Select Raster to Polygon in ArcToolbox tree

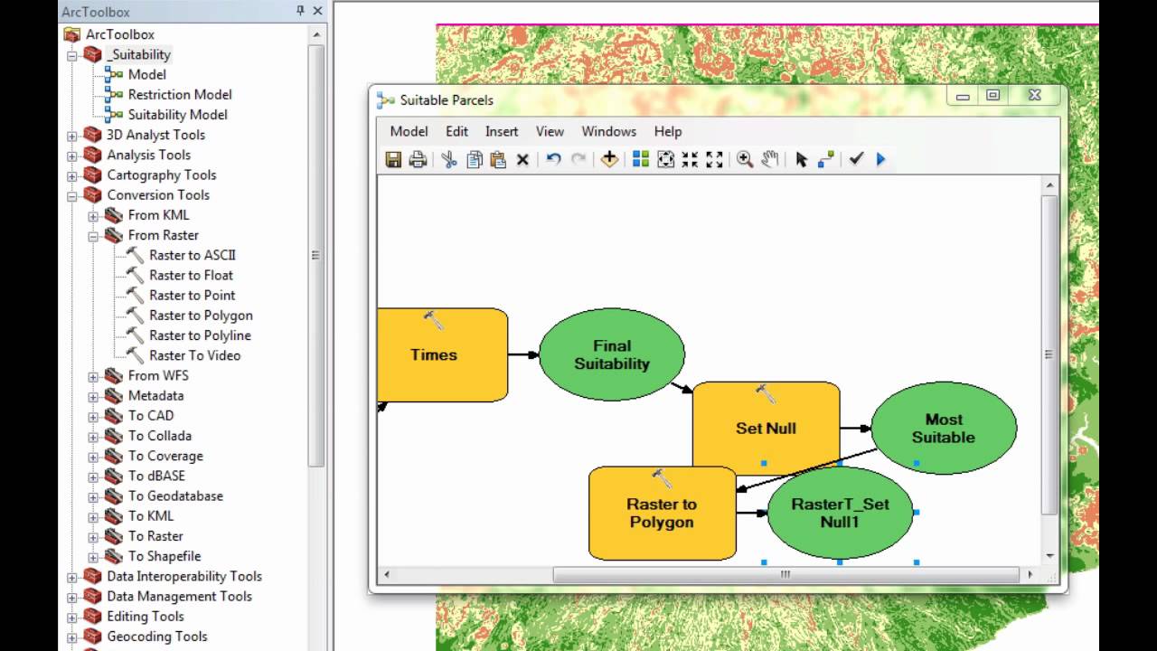(x=201, y=316)
